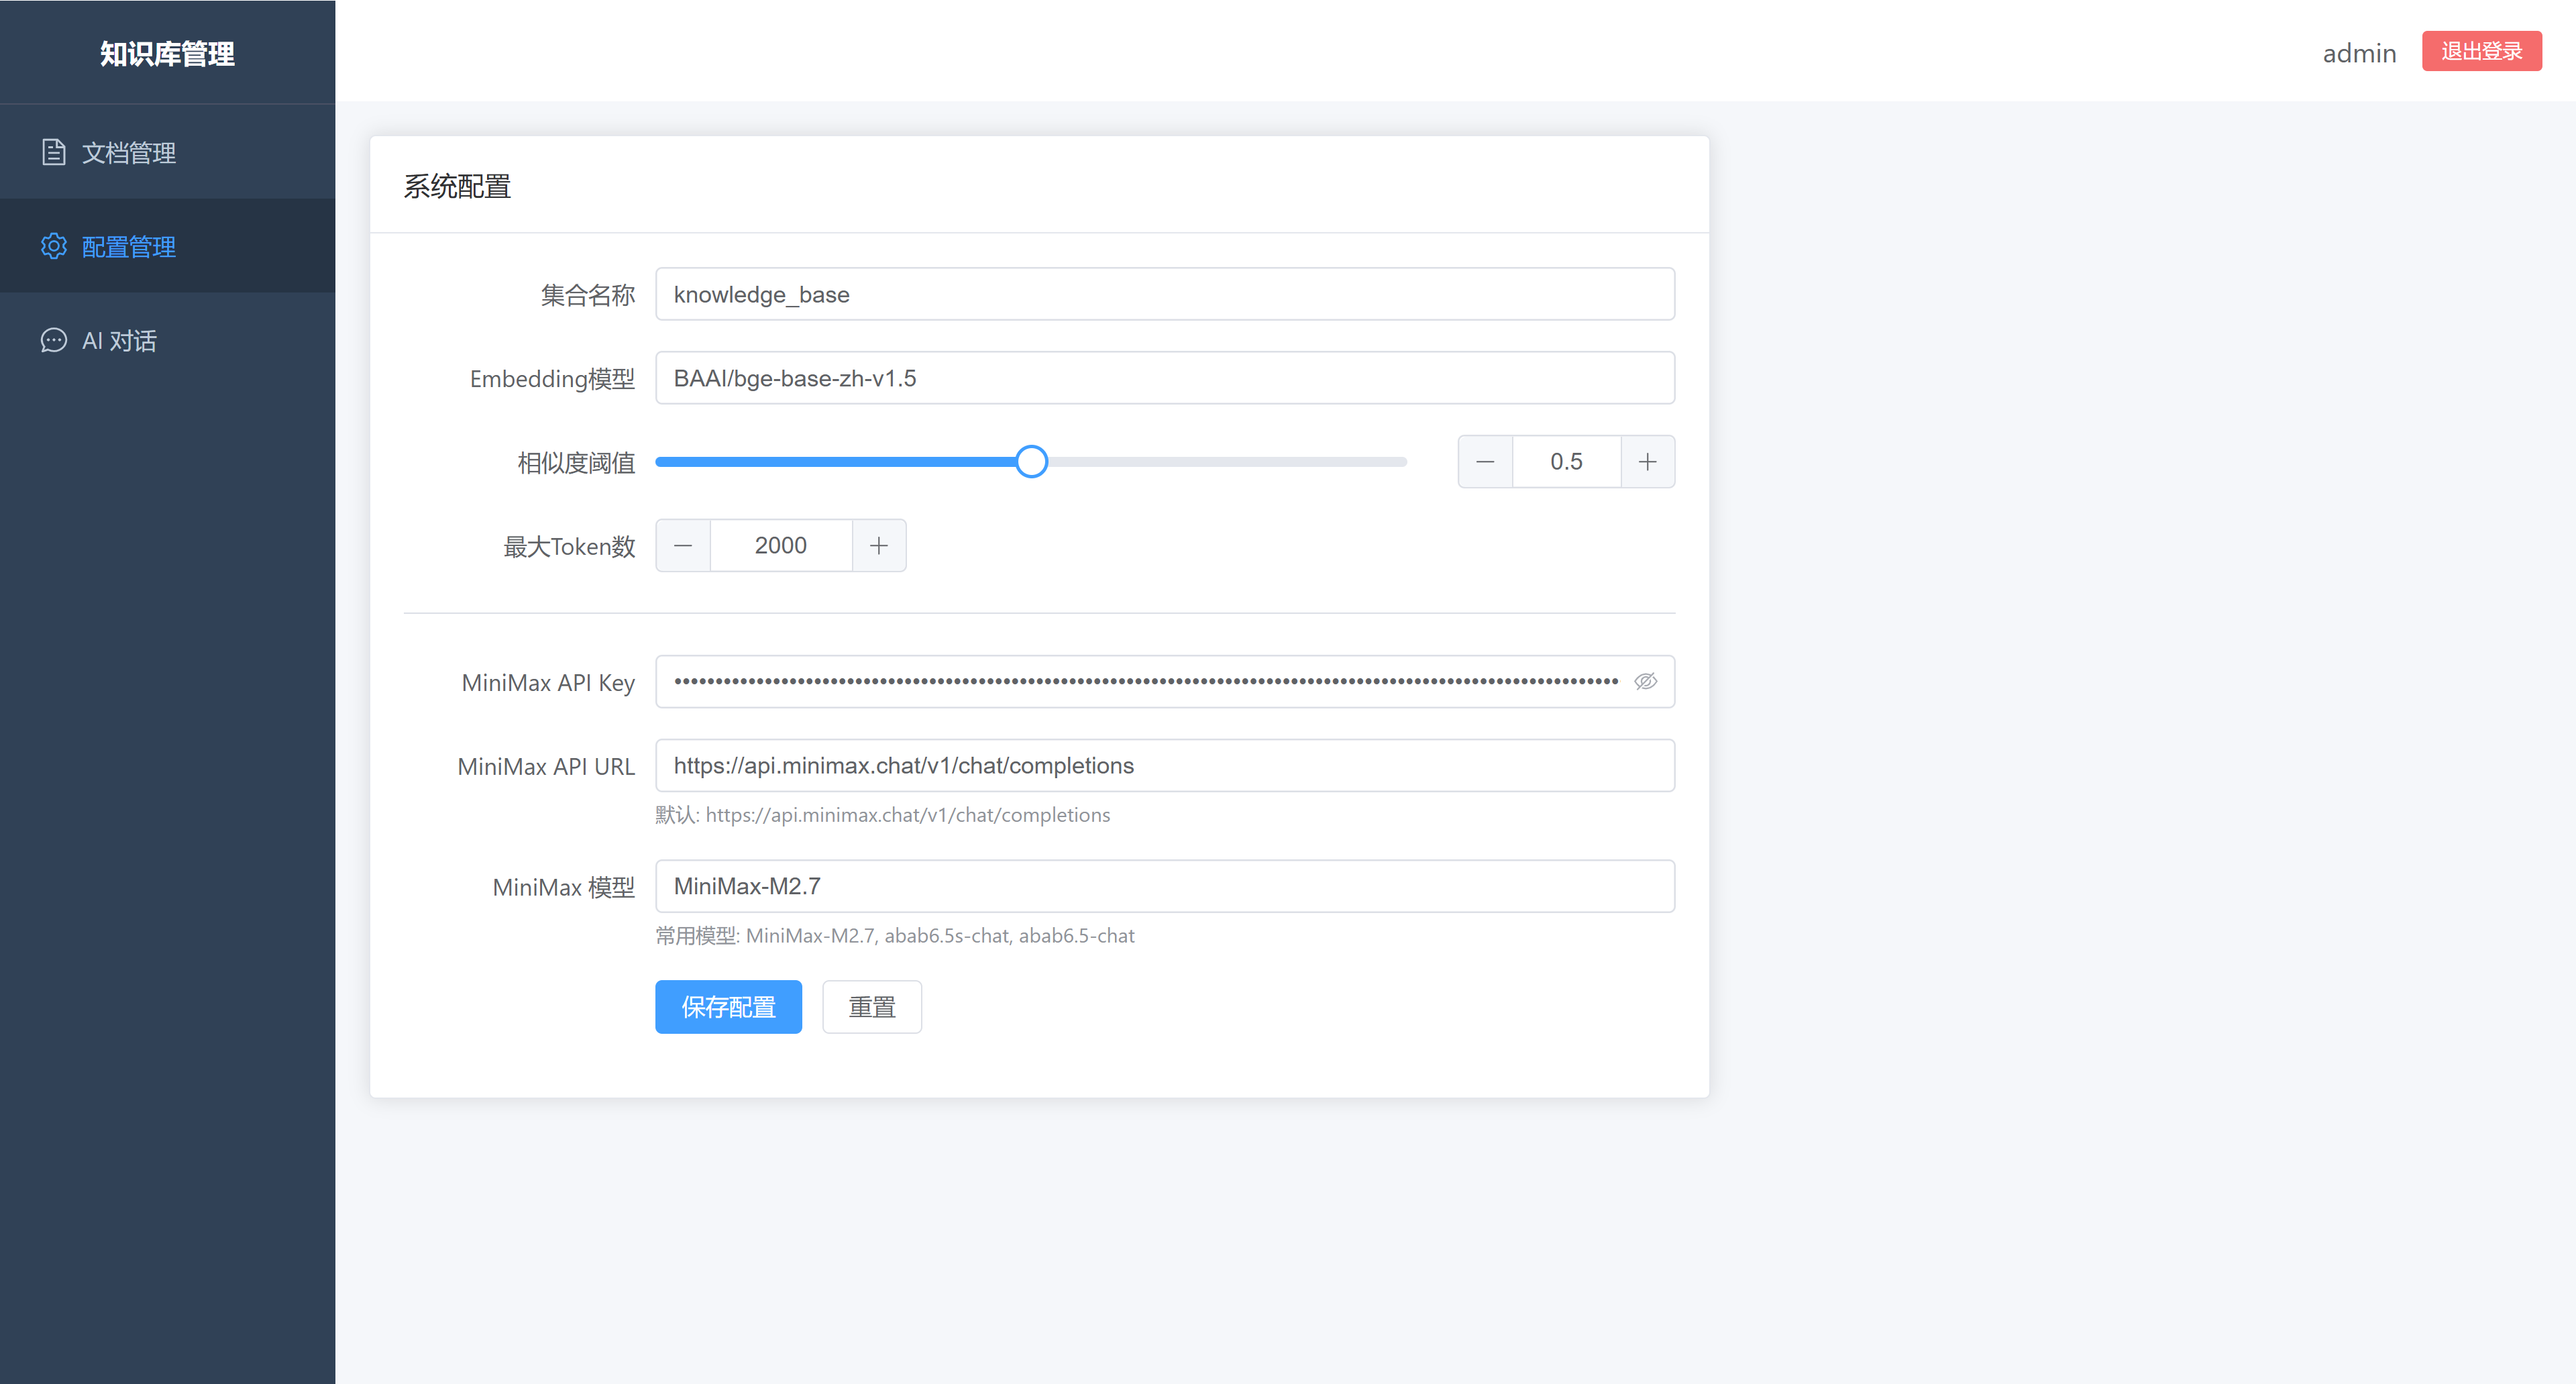Focus the MiniMax API URL input field
This screenshot has height=1384, width=2576.
[1165, 766]
